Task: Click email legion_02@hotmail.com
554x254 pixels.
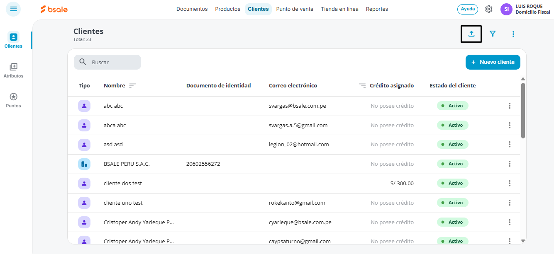Action: pos(299,145)
